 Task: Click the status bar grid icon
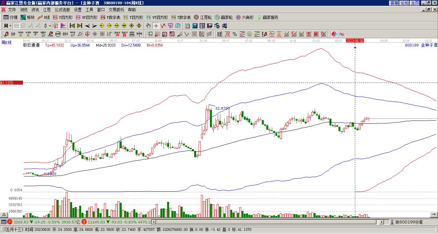coord(4,222)
